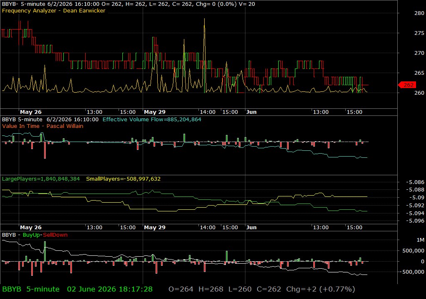Click the red 262 last-price marker
The image size is (426, 299).
pyautogui.click(x=407, y=85)
